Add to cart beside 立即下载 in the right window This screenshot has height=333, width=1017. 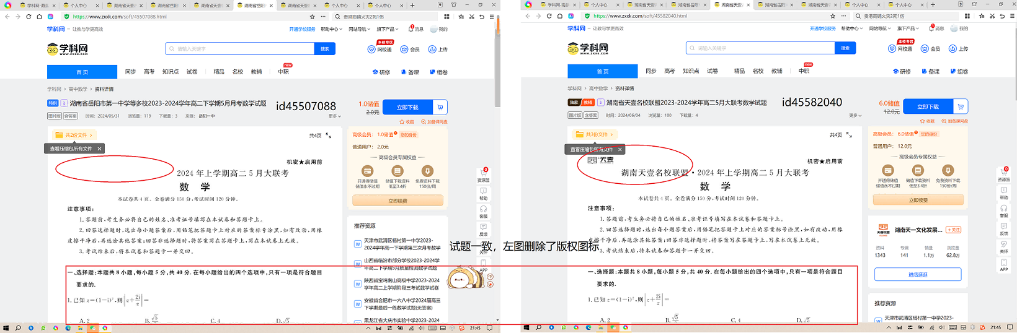tap(961, 106)
